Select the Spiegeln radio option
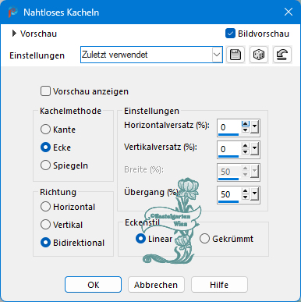This screenshot has height=302, width=301. [45, 165]
